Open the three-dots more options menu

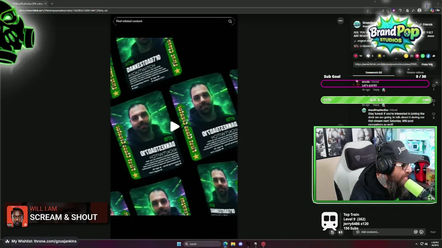[x=340, y=21]
